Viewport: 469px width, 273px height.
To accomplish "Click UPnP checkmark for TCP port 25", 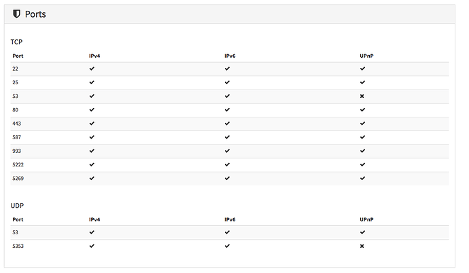I will (x=362, y=82).
